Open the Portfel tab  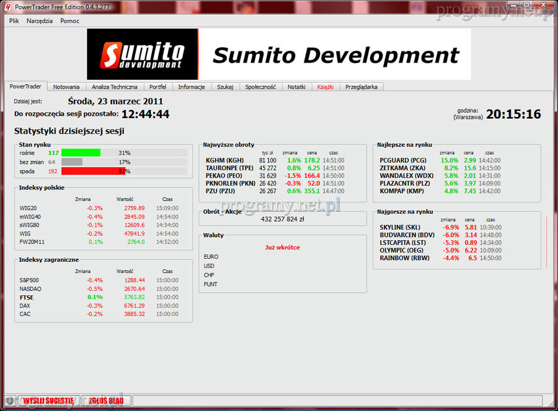coord(157,87)
